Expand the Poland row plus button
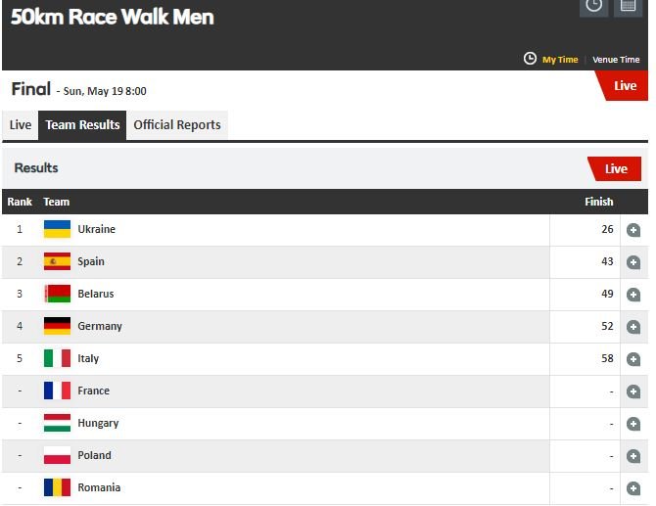656x506 pixels. click(633, 456)
